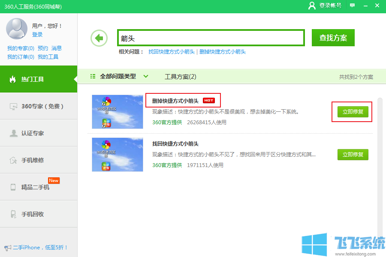Click the 查找方案 search button

pos(333,38)
